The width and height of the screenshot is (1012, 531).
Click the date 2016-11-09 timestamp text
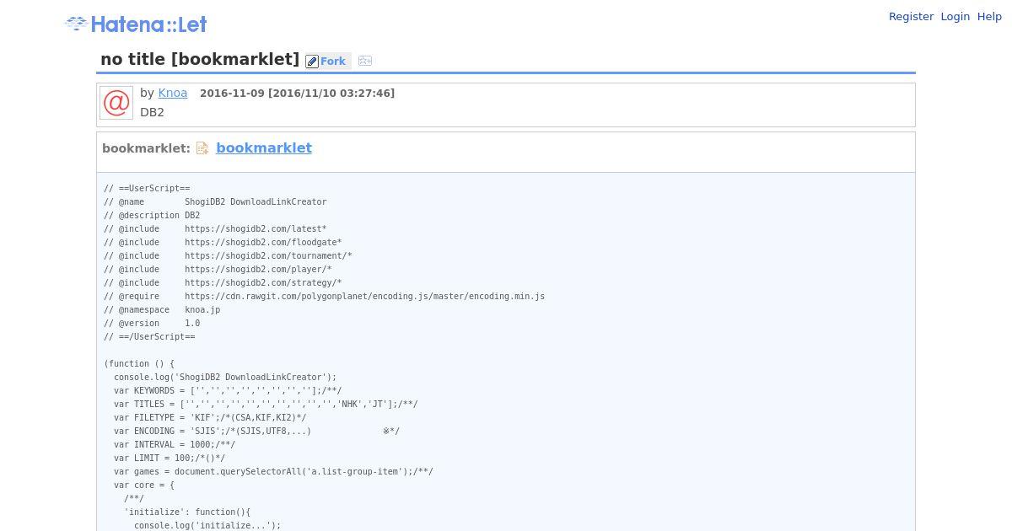(x=297, y=94)
